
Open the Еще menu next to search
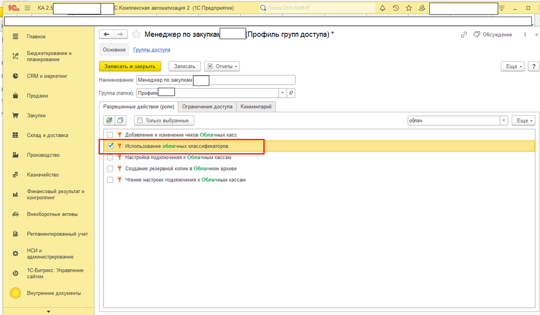[x=524, y=121]
